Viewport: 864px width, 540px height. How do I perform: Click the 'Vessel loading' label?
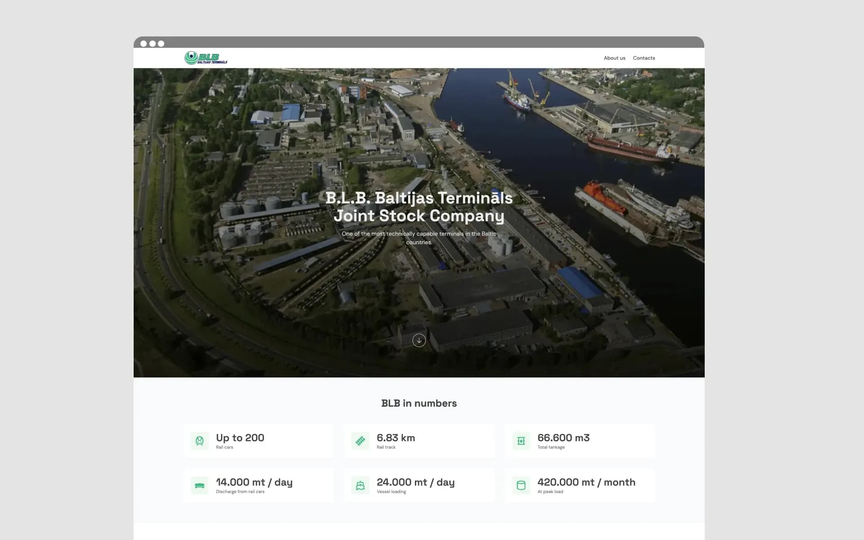click(391, 492)
